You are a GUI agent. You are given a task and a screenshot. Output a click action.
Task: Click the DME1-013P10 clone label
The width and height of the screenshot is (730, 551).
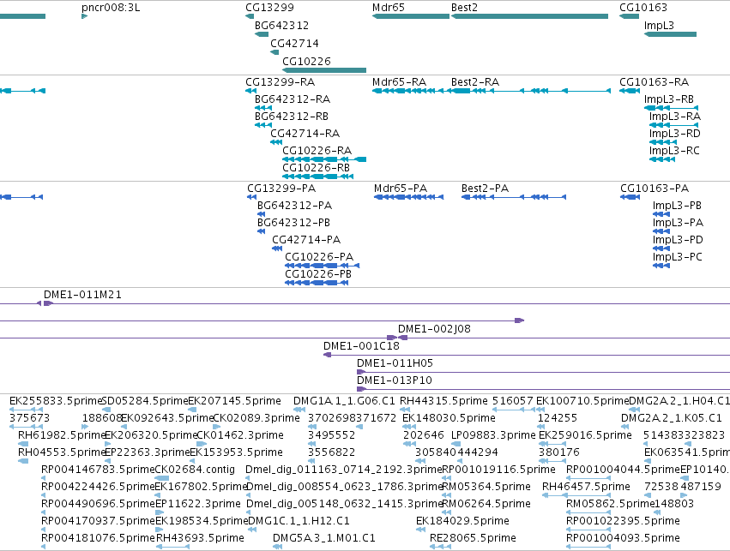[395, 381]
